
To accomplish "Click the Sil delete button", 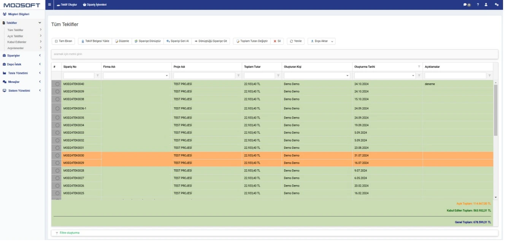I will (x=277, y=41).
